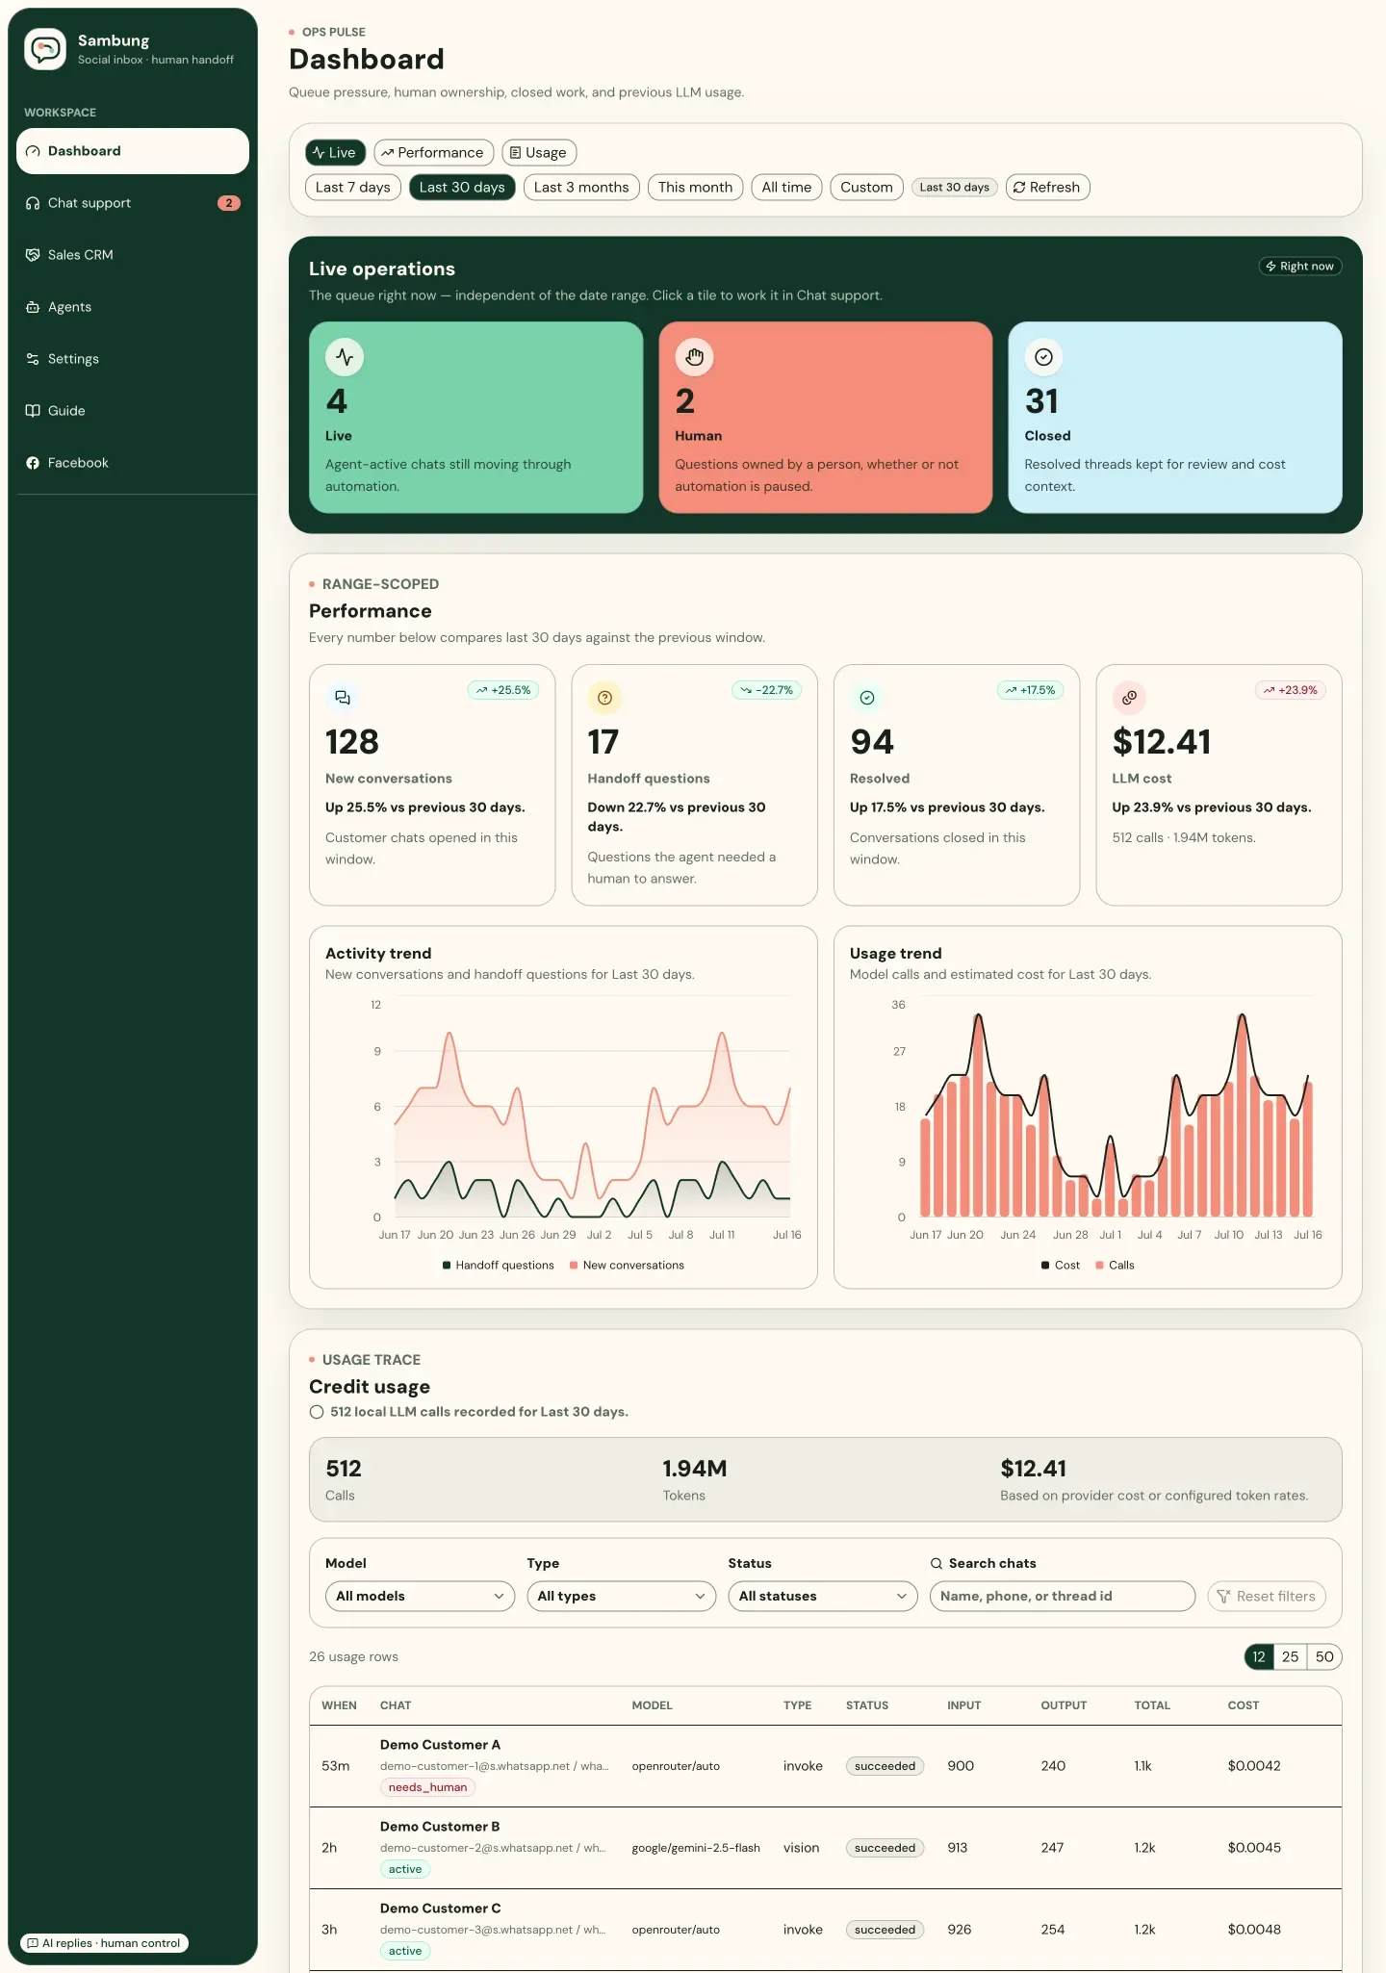
Task: Toggle the Calls legend swatch
Action: 1099,1266
